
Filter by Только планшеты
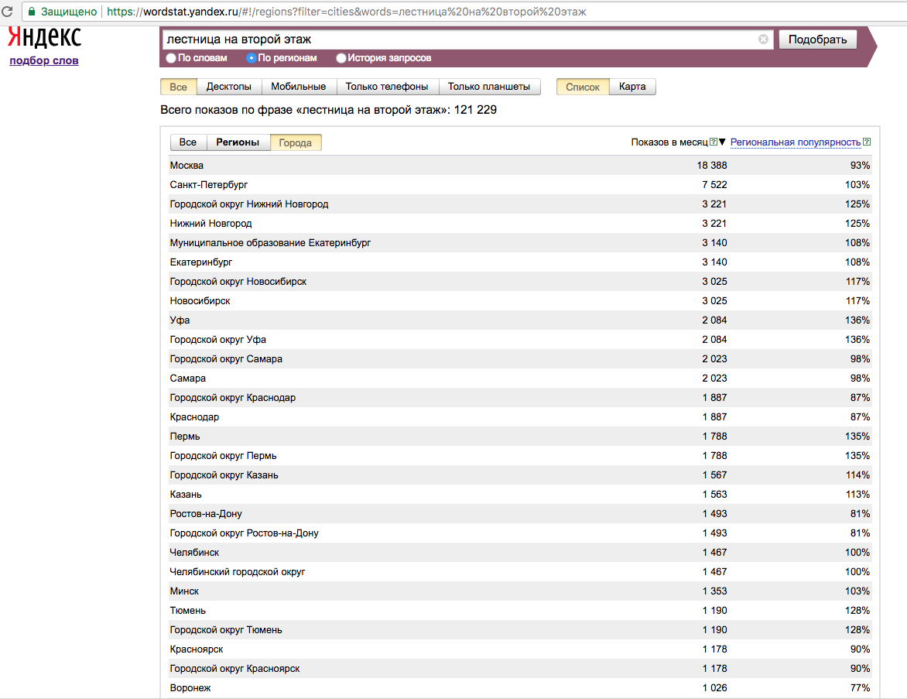(489, 87)
